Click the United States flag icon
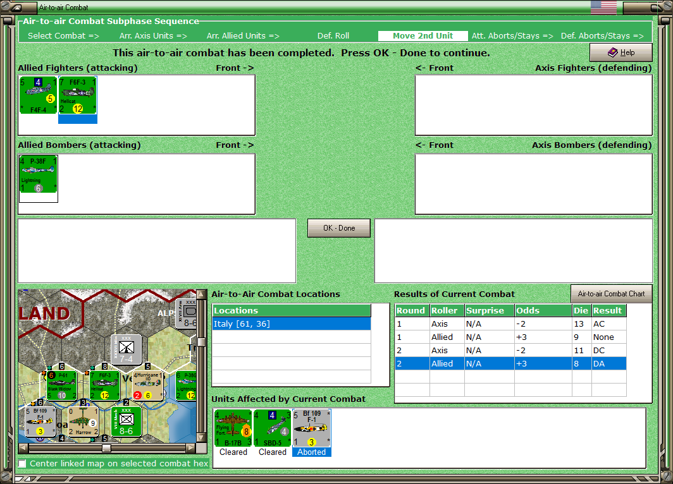 tap(603, 8)
